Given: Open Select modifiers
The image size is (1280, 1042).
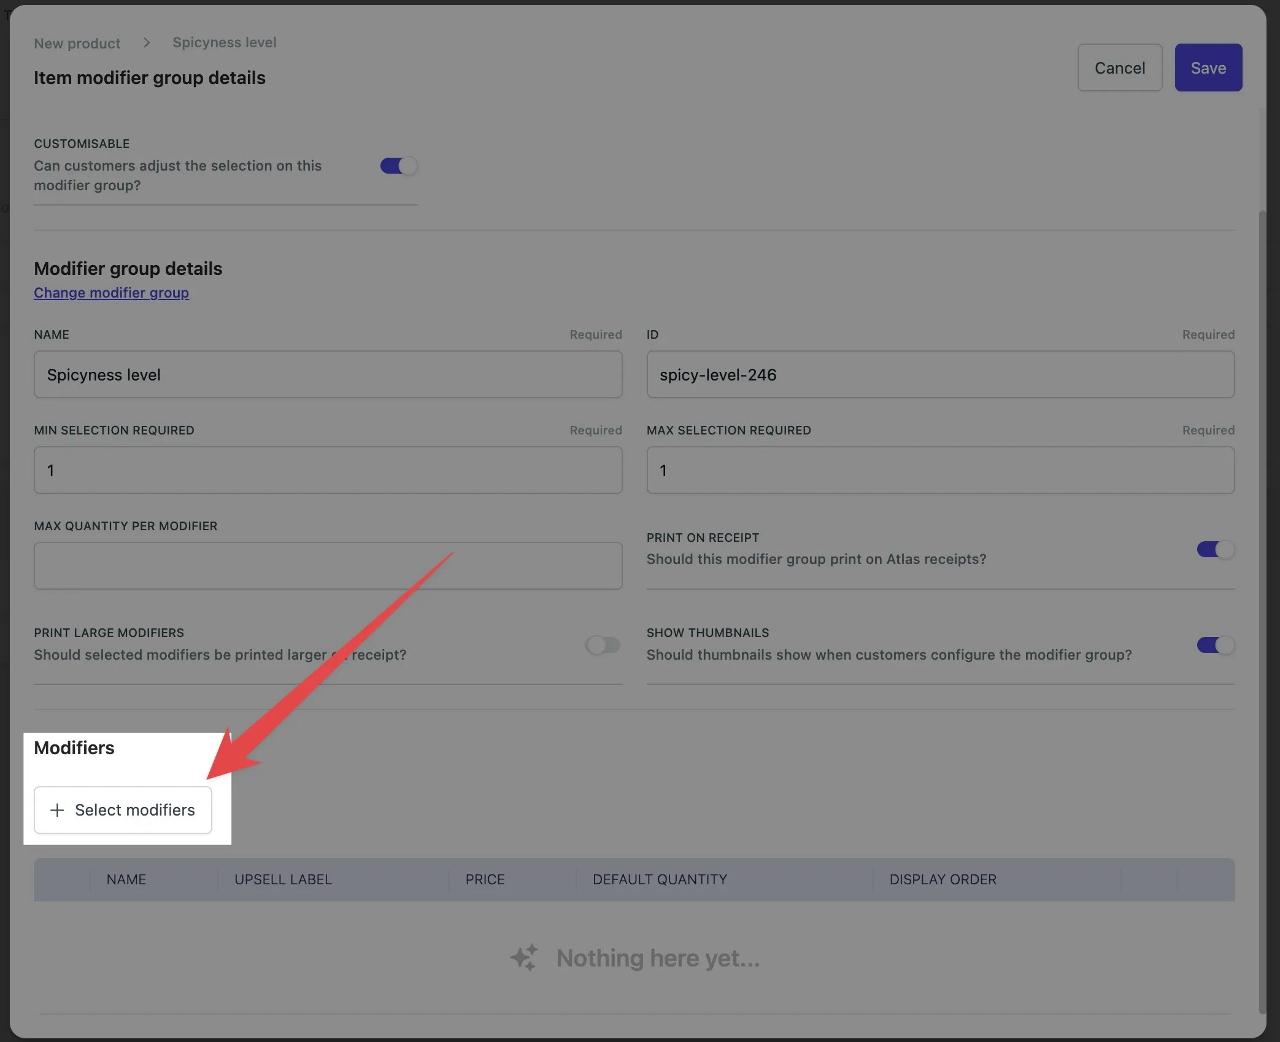Looking at the screenshot, I should point(122,810).
